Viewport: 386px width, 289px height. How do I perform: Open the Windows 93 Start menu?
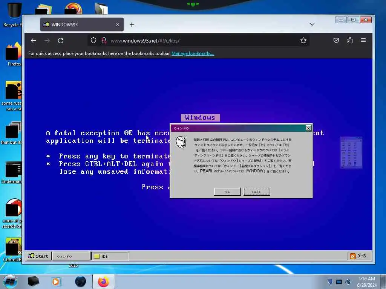[38, 256]
